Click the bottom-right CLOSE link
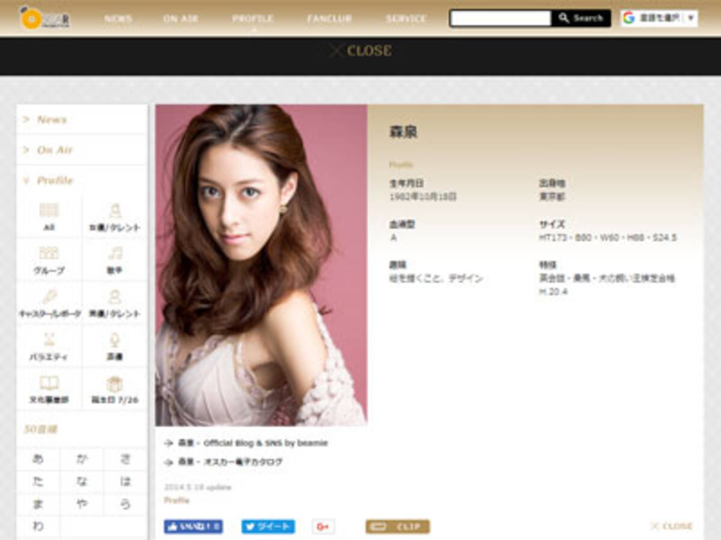Viewport: 721px width, 540px height. tap(672, 526)
